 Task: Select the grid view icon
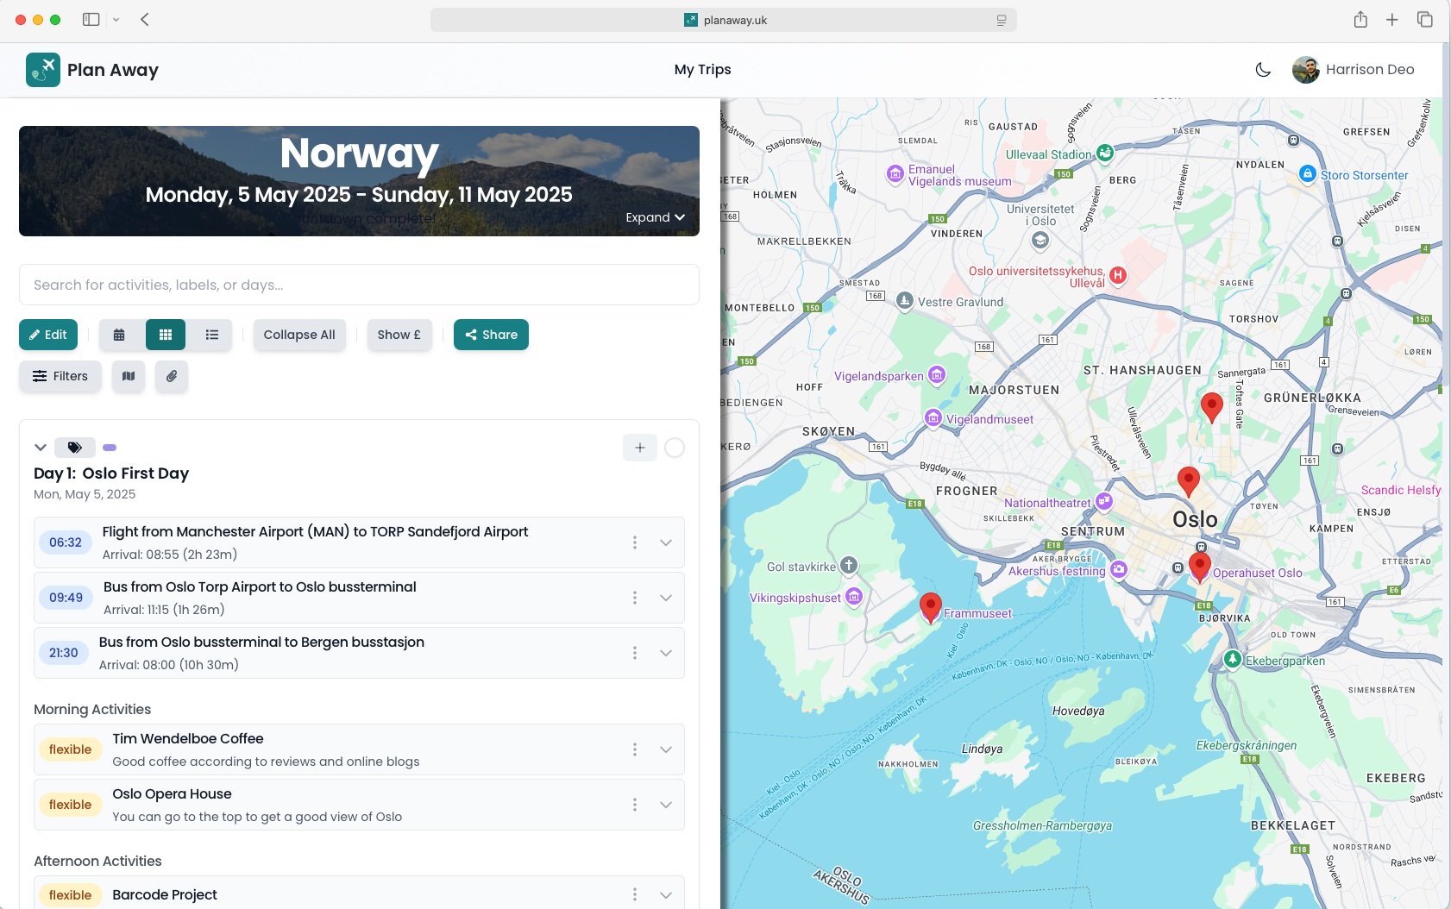pos(165,335)
